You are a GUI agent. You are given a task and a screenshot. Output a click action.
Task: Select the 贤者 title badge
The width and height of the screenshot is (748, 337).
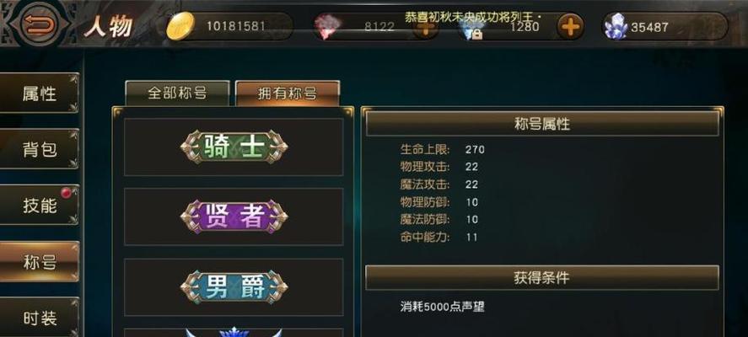pyautogui.click(x=234, y=217)
